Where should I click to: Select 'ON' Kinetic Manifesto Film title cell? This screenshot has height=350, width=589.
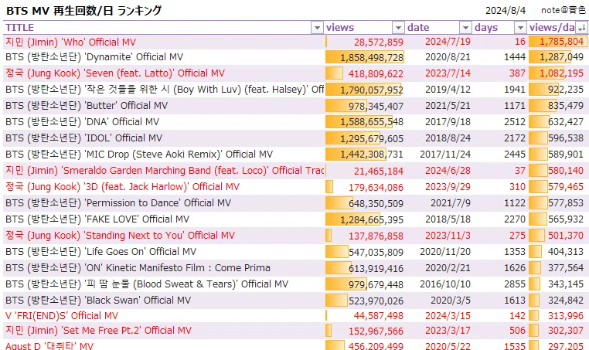click(x=138, y=268)
